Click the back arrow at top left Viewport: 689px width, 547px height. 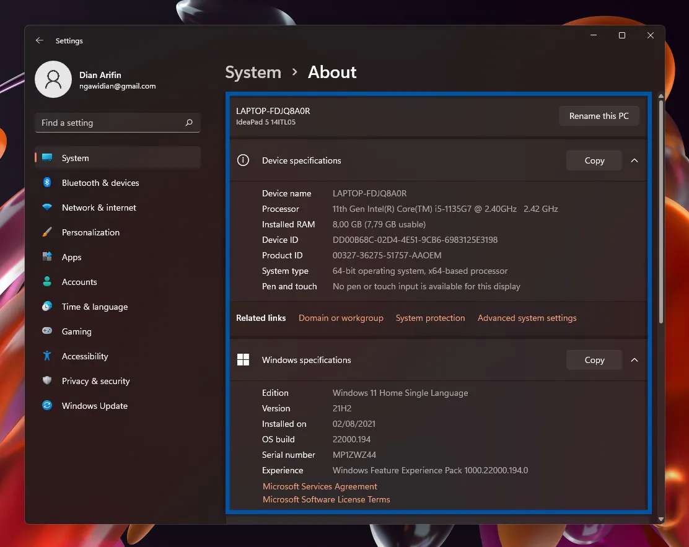(39, 40)
